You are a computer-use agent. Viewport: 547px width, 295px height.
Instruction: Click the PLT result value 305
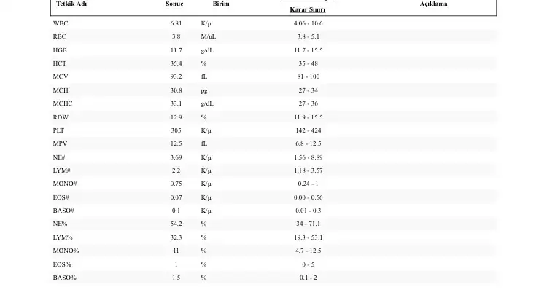click(176, 130)
